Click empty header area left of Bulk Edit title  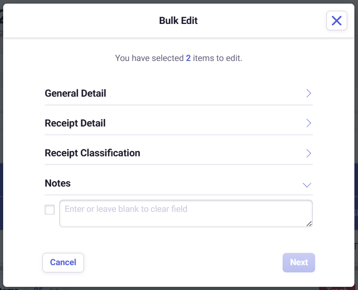tap(81, 21)
